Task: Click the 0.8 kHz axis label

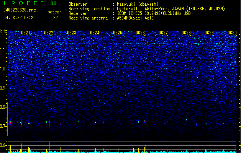Action: pyautogui.click(x=3, y=107)
